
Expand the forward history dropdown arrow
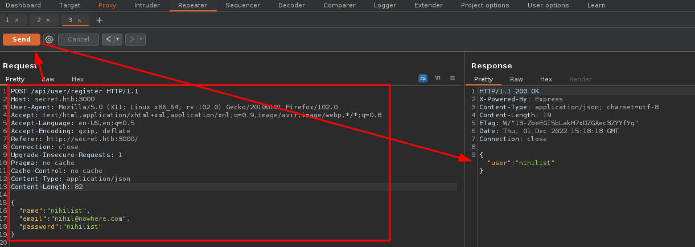[141, 39]
